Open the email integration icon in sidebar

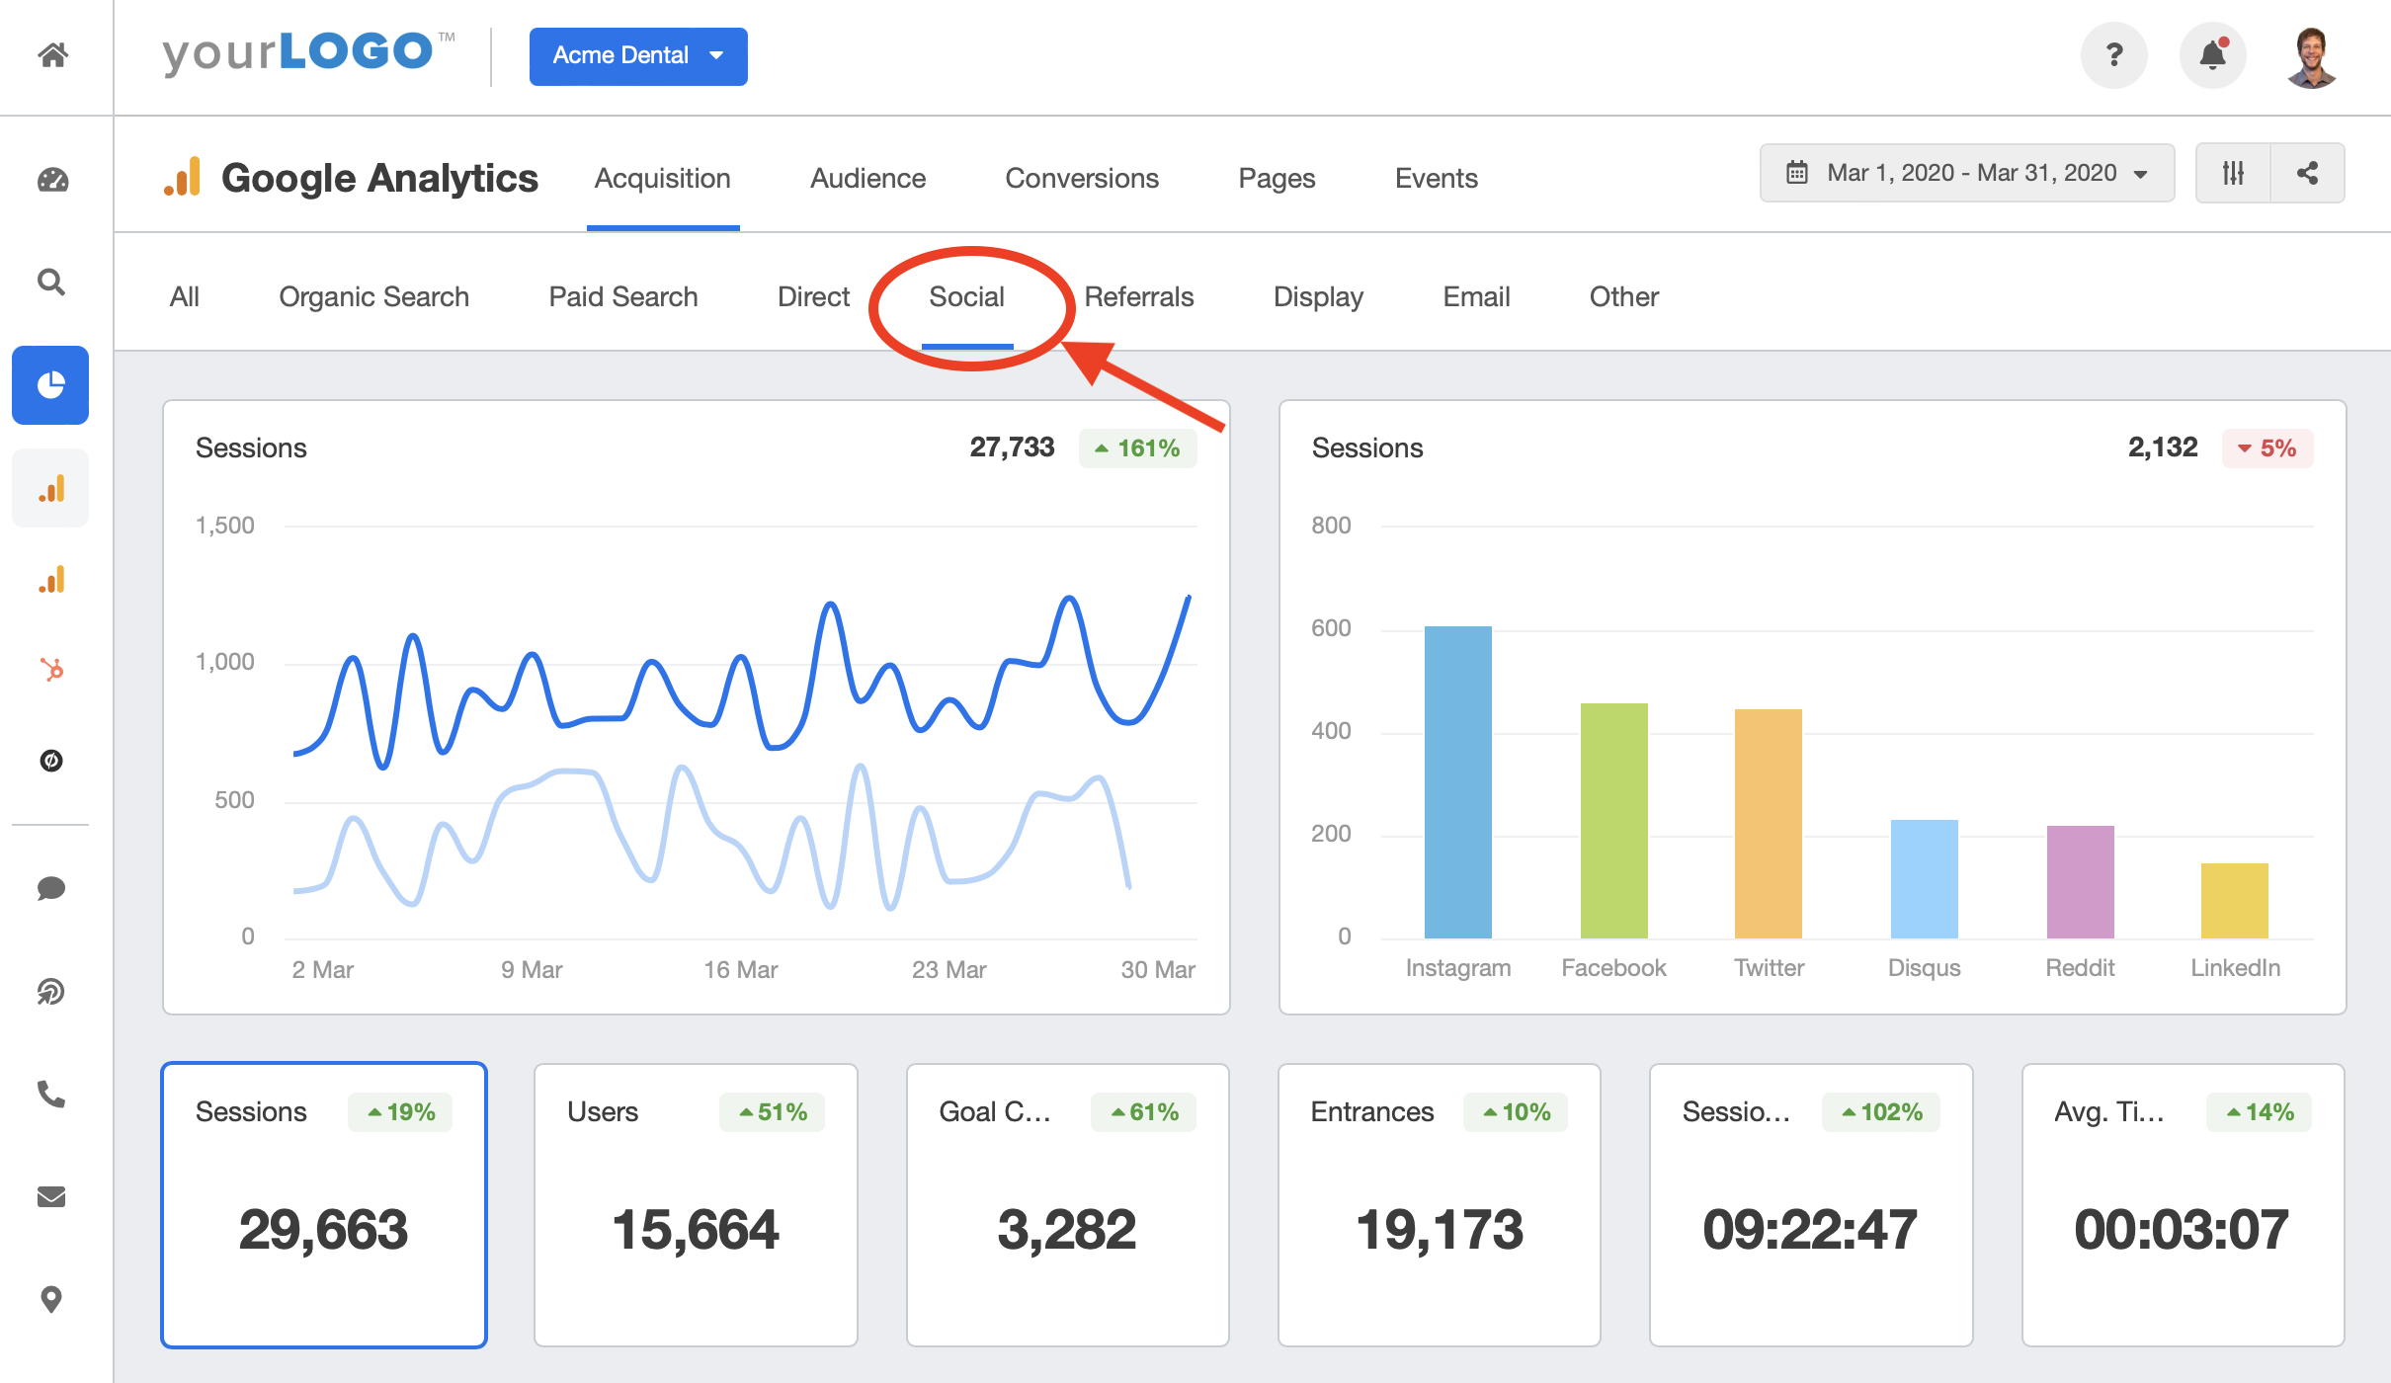[50, 1197]
